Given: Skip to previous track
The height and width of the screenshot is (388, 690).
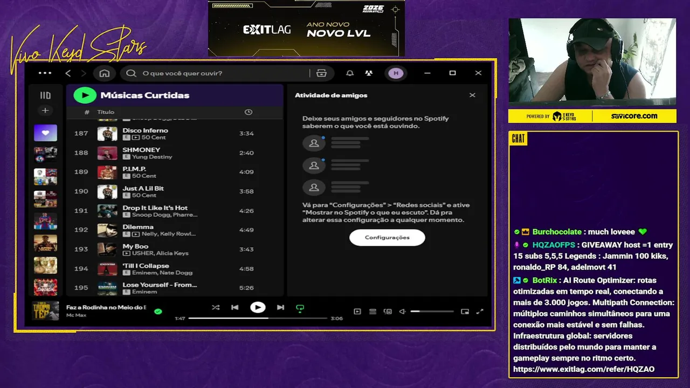Looking at the screenshot, I should (x=235, y=308).
